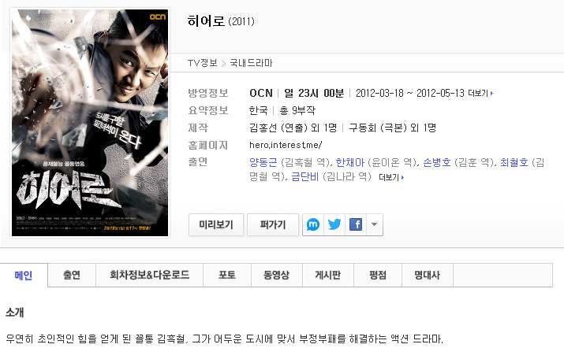The width and height of the screenshot is (564, 359).
Task: Click the 히어로 drama poster image
Action: 90,123
